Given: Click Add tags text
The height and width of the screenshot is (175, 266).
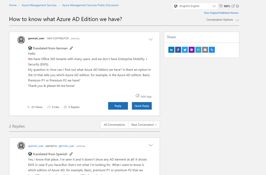Looking at the screenshot, I should [146, 97].
